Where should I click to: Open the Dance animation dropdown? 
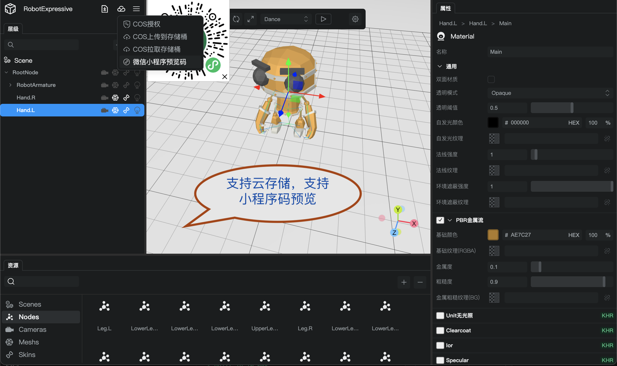(x=286, y=19)
